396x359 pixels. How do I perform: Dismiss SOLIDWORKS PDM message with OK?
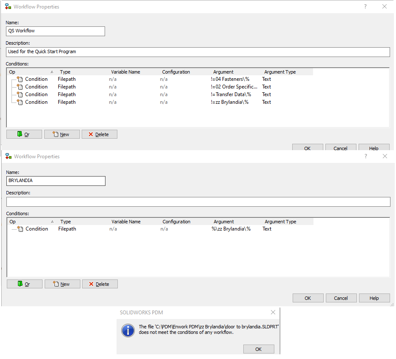coord(259,349)
